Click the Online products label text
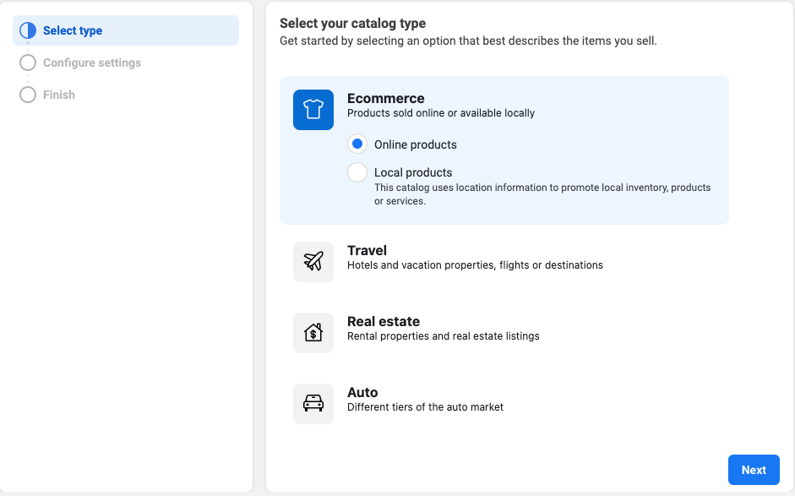The width and height of the screenshot is (795, 496). pos(416,144)
